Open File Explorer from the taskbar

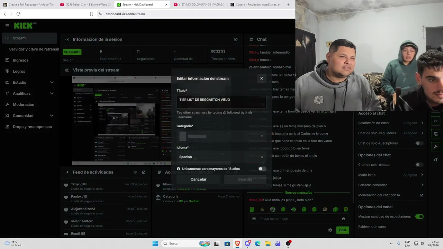click(x=268, y=243)
